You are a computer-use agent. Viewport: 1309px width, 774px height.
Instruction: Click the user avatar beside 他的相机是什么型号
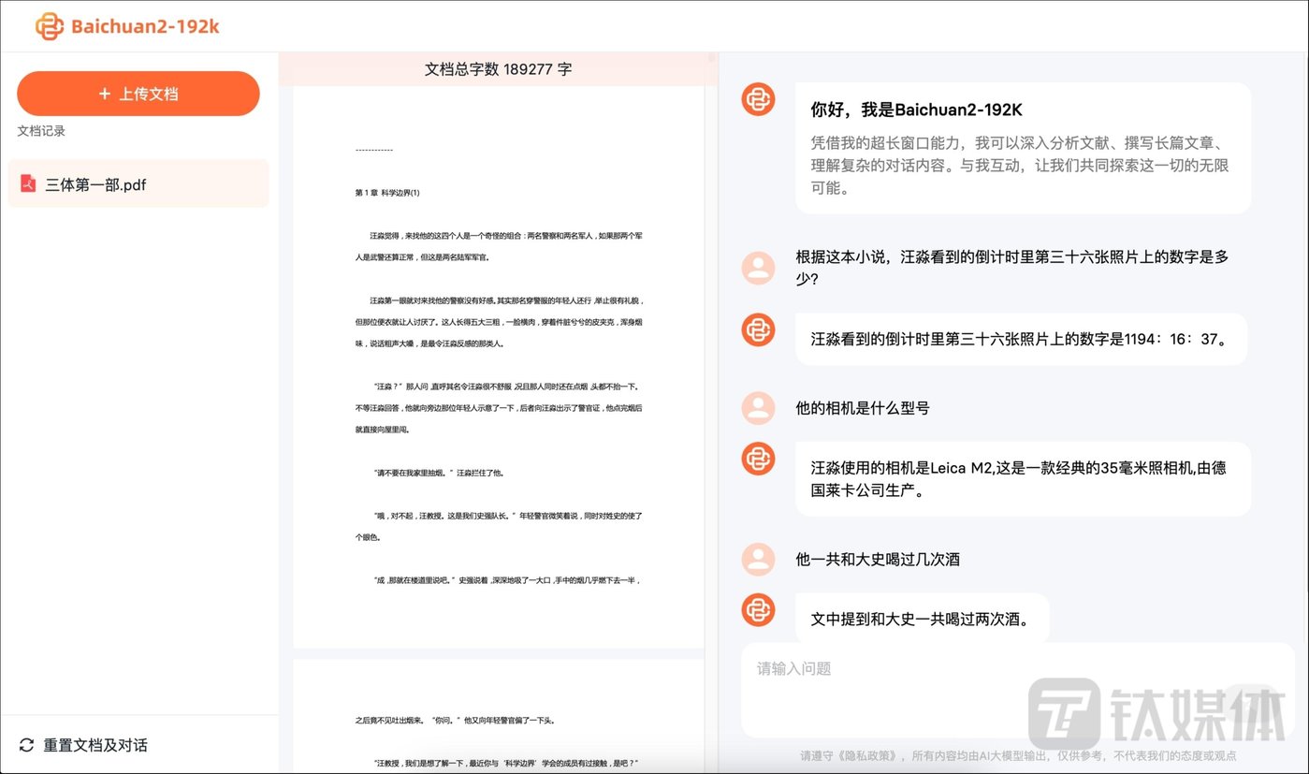click(x=758, y=409)
